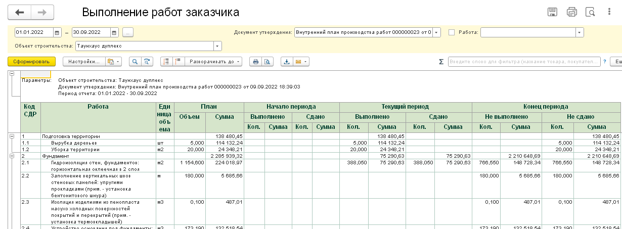This screenshot has height=229, width=622.
Task: Click the Sigma sum icon
Action: (x=441, y=62)
